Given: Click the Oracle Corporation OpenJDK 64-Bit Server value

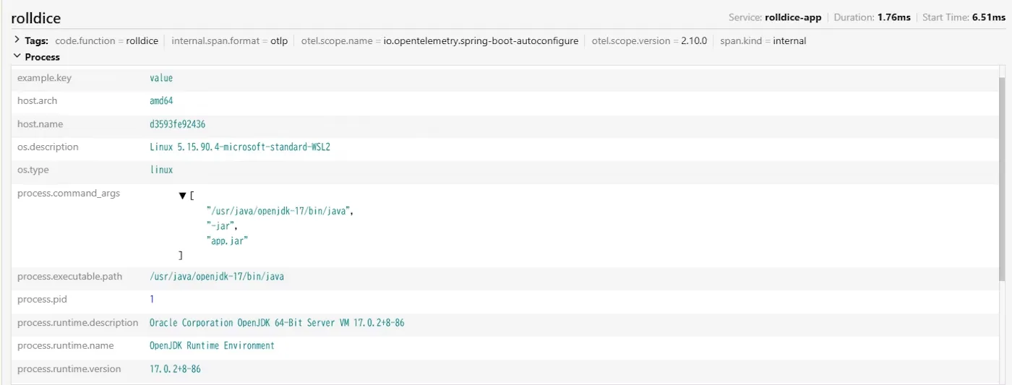Looking at the screenshot, I should 277,323.
